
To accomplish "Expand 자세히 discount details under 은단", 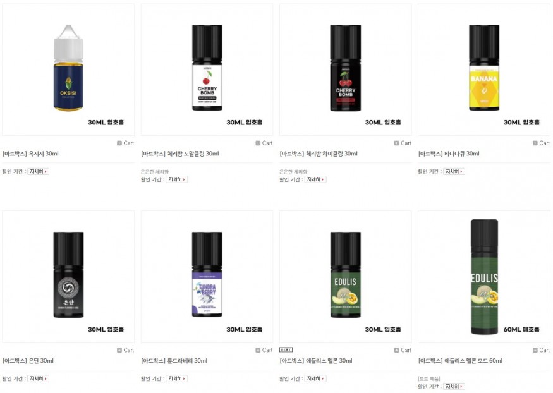I will 38,378.
